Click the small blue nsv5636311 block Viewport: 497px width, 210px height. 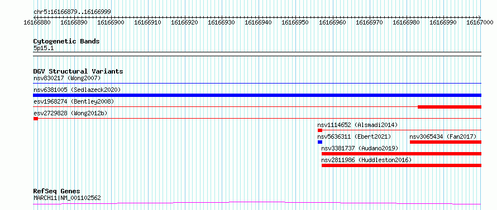pos(320,142)
